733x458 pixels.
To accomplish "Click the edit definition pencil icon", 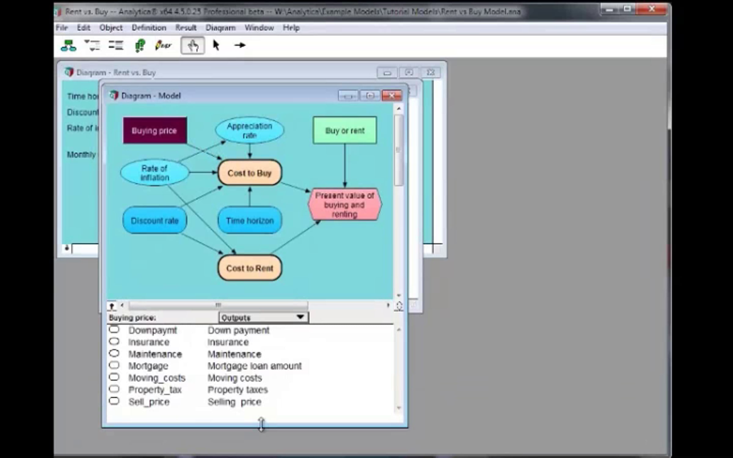I will click(x=163, y=46).
